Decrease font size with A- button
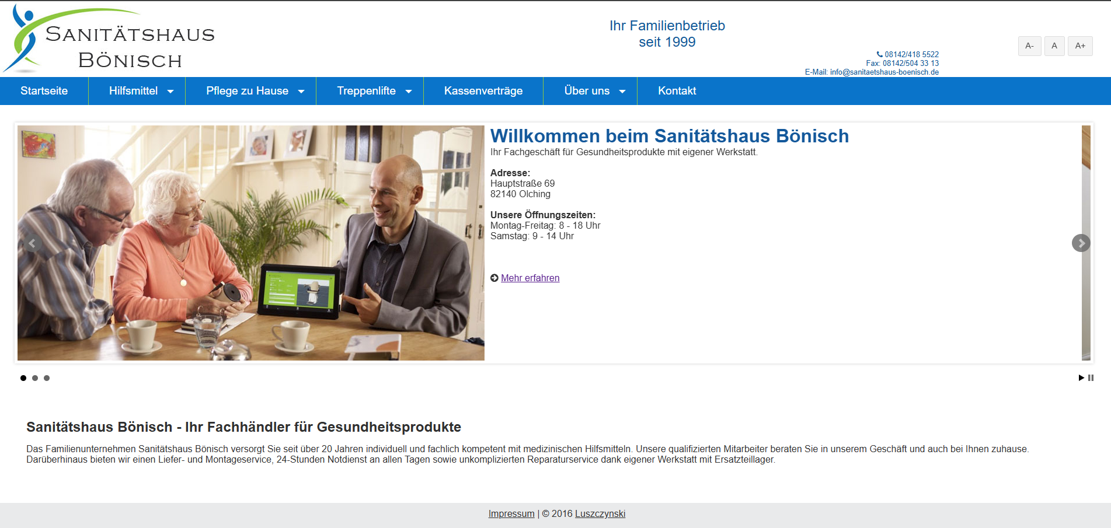Screen dimensions: 1111x528 pos(1029,46)
